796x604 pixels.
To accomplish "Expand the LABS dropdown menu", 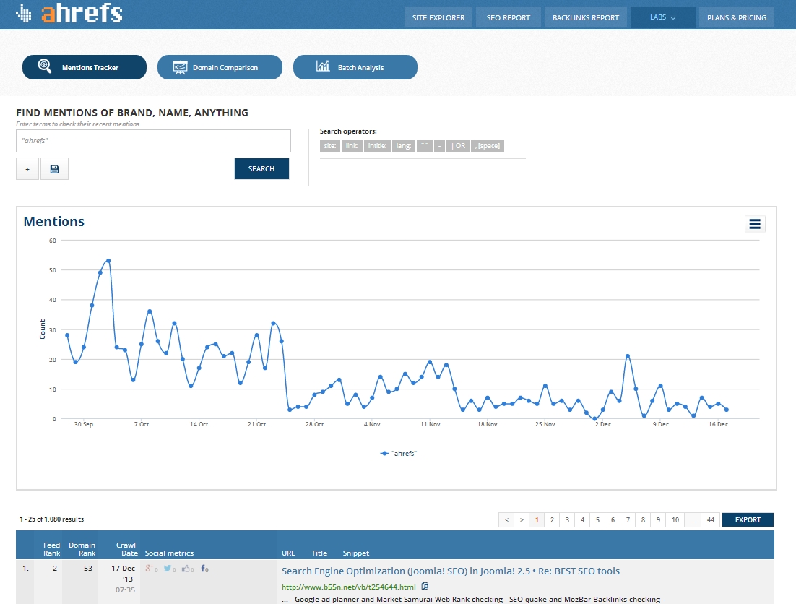I will [x=662, y=17].
